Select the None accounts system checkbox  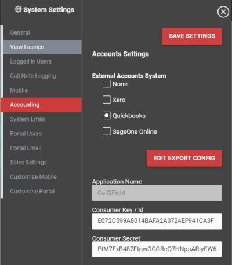[x=107, y=84]
